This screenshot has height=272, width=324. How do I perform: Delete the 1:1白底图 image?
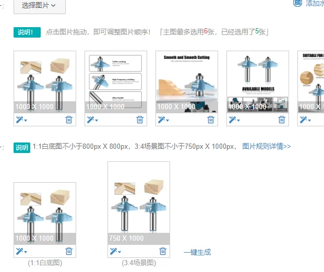(69, 251)
